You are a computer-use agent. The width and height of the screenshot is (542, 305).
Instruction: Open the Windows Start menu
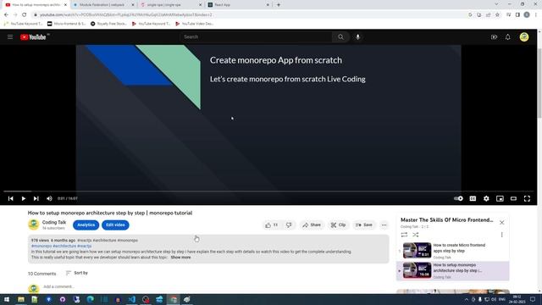click(7, 299)
